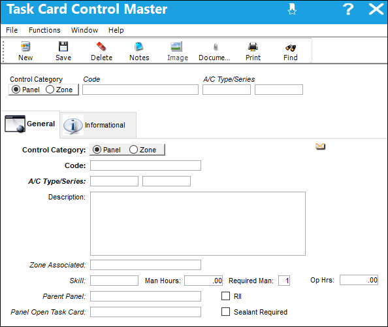Check the RII checkbox
The image size is (388, 327).
tap(225, 296)
